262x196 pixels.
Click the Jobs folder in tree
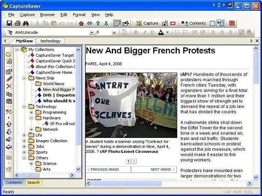pyautogui.click(x=36, y=146)
